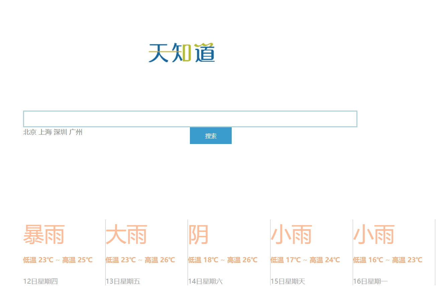Click the 天知道 logo
This screenshot has height=298, width=447.
coord(182,53)
